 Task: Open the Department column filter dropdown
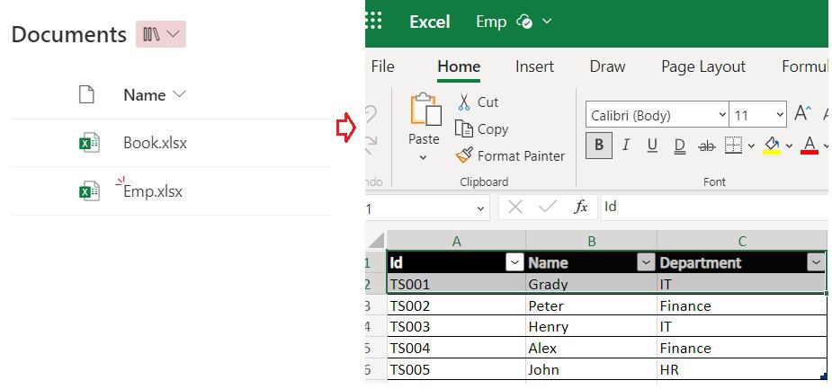(x=816, y=262)
